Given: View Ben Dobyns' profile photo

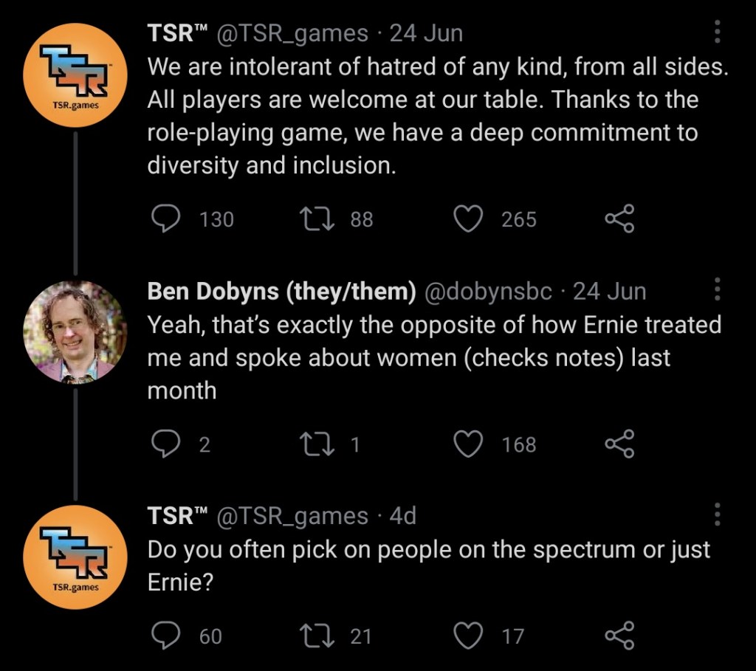Looking at the screenshot, I should (75, 331).
